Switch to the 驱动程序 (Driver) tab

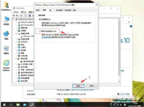coord(59,10)
